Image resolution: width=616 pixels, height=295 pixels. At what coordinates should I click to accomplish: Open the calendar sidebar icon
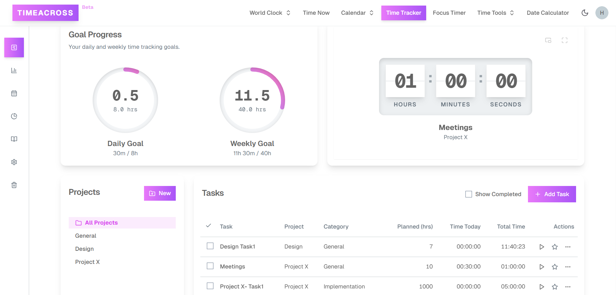click(14, 93)
